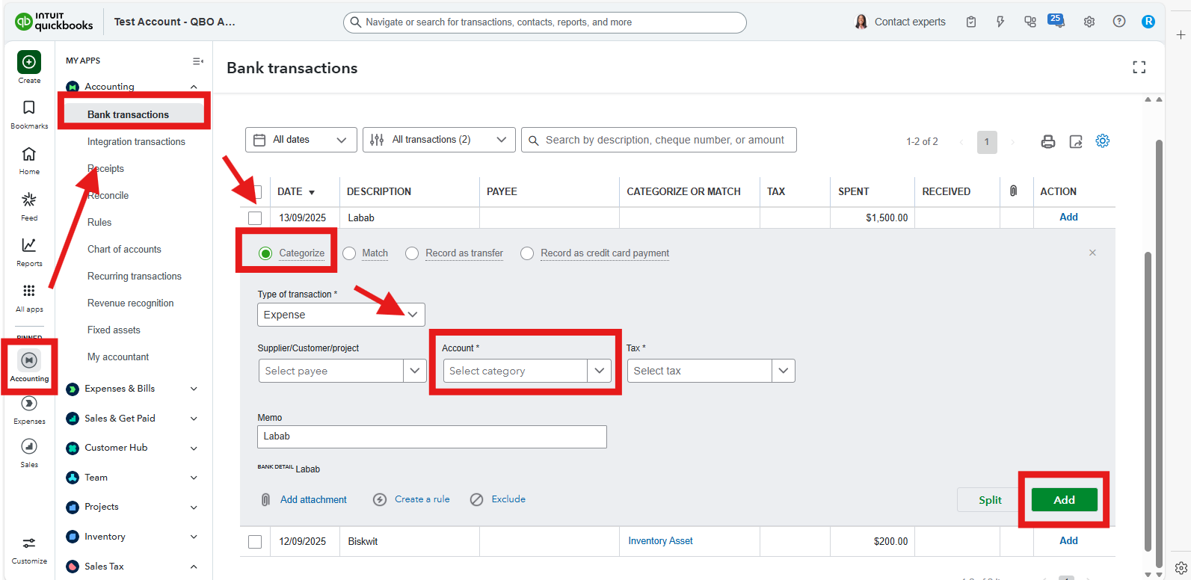Expand the Team section

coord(194,478)
